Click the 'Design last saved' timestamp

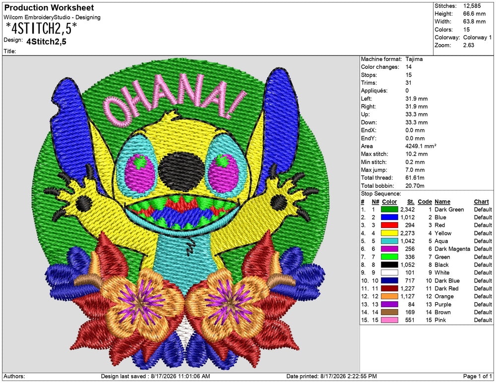click(x=155, y=377)
